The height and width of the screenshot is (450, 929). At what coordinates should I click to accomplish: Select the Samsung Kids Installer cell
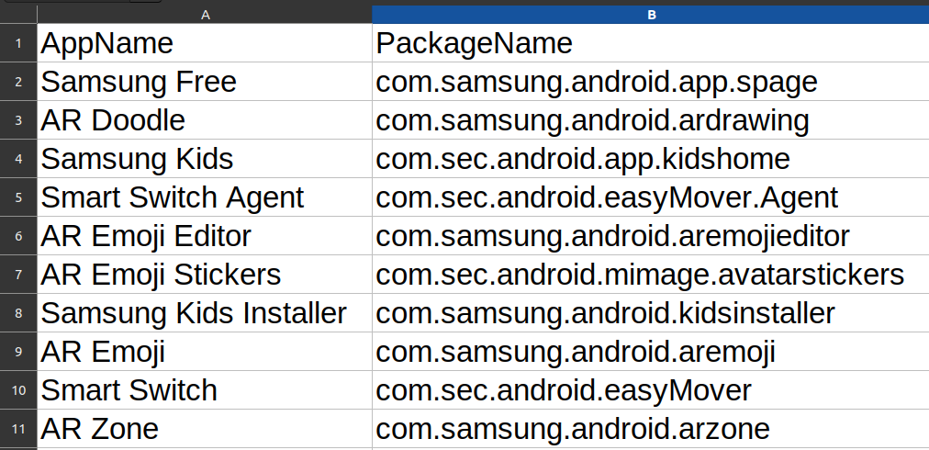coord(205,313)
